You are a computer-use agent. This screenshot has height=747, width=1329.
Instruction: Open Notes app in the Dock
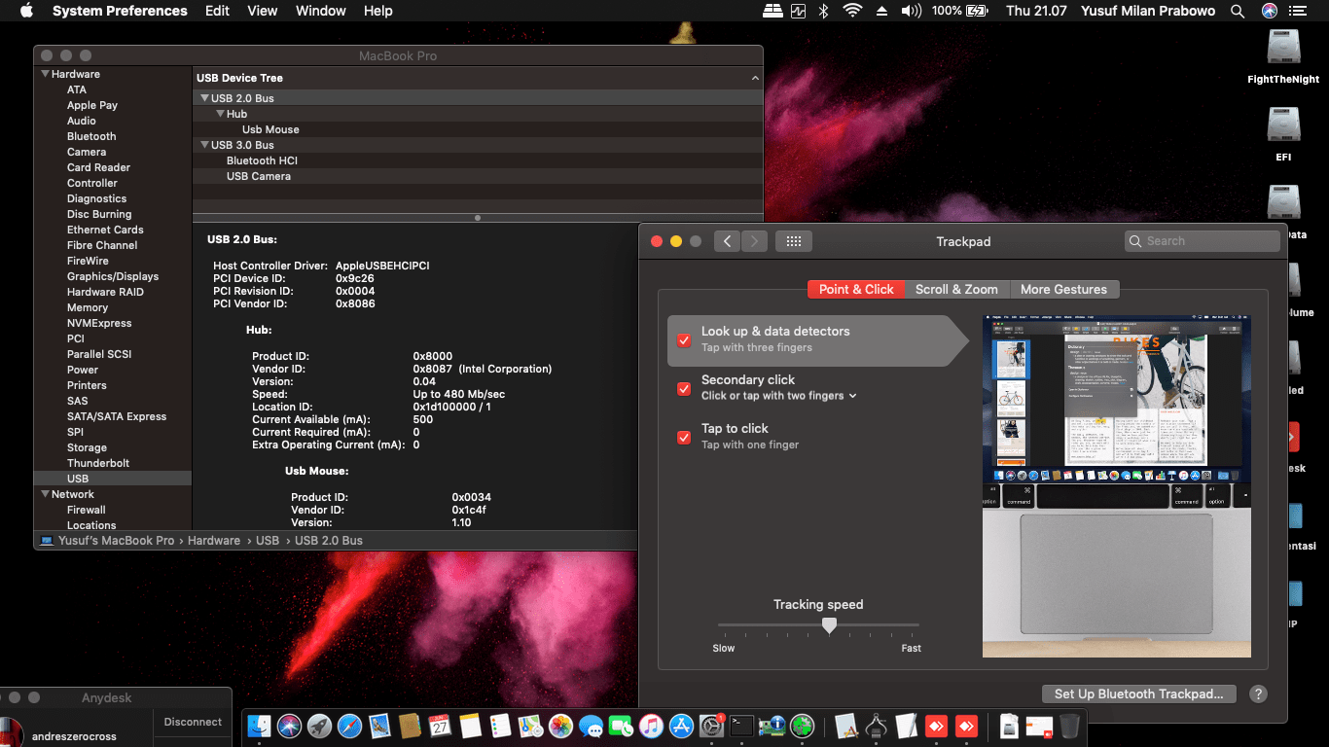470,726
